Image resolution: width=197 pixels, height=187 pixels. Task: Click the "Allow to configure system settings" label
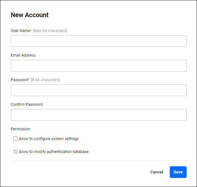tap(49, 139)
